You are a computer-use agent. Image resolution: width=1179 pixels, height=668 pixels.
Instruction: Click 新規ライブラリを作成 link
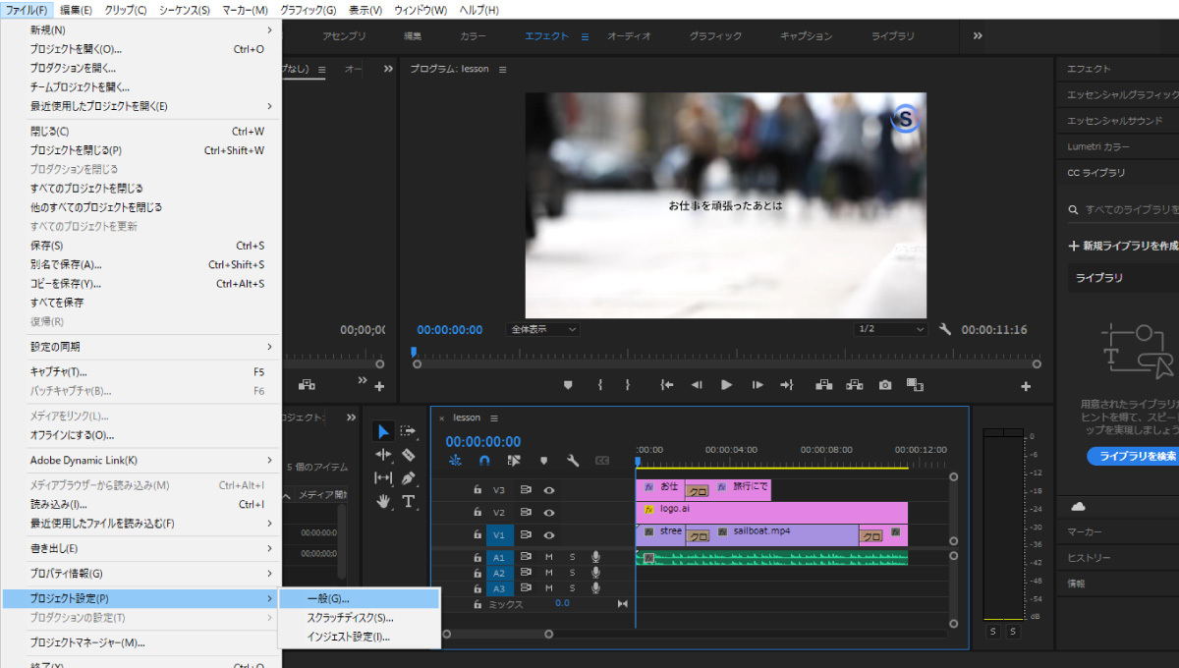[x=1124, y=246]
